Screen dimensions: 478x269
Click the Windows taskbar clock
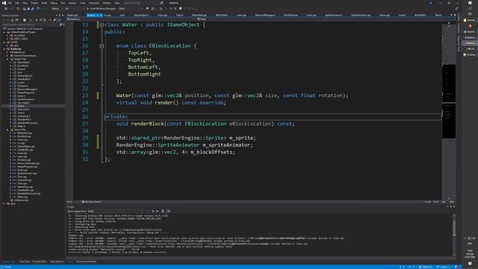tap(470, 254)
